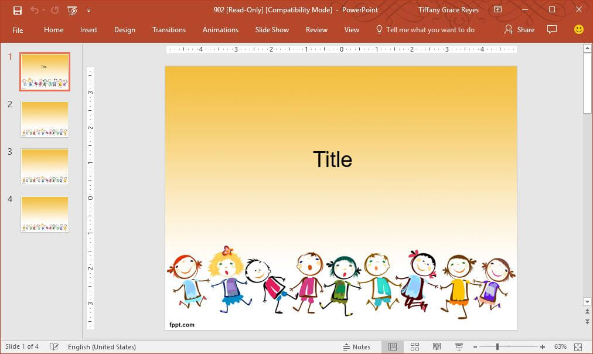Screen dimensions: 593x354
Task: Select Normal view in the status bar
Action: click(394, 346)
